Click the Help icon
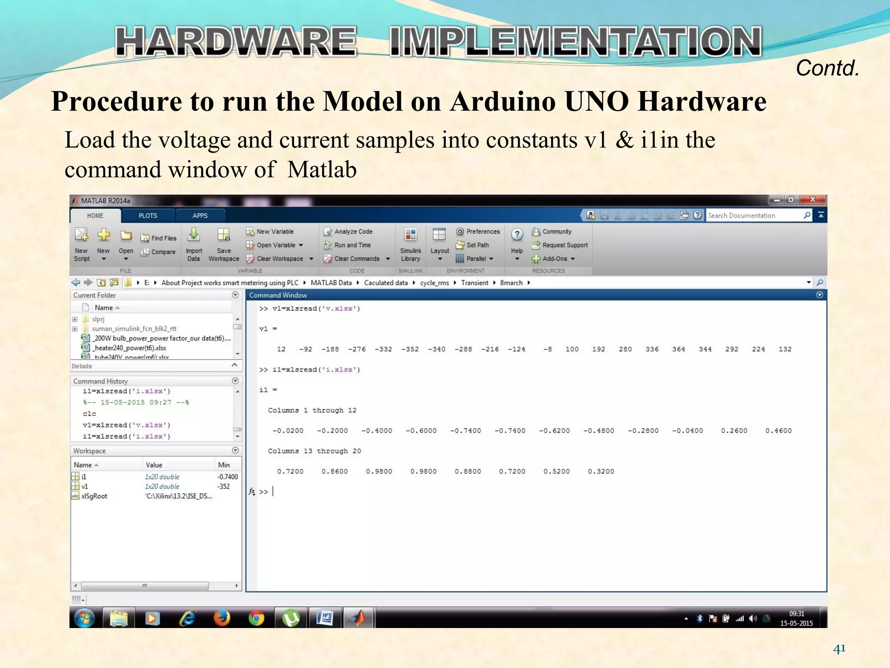The width and height of the screenshot is (890, 668). (x=517, y=235)
